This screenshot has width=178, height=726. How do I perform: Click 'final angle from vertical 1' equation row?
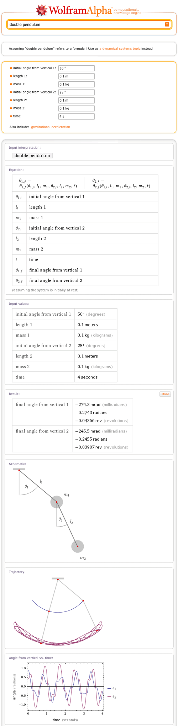pos(85,270)
